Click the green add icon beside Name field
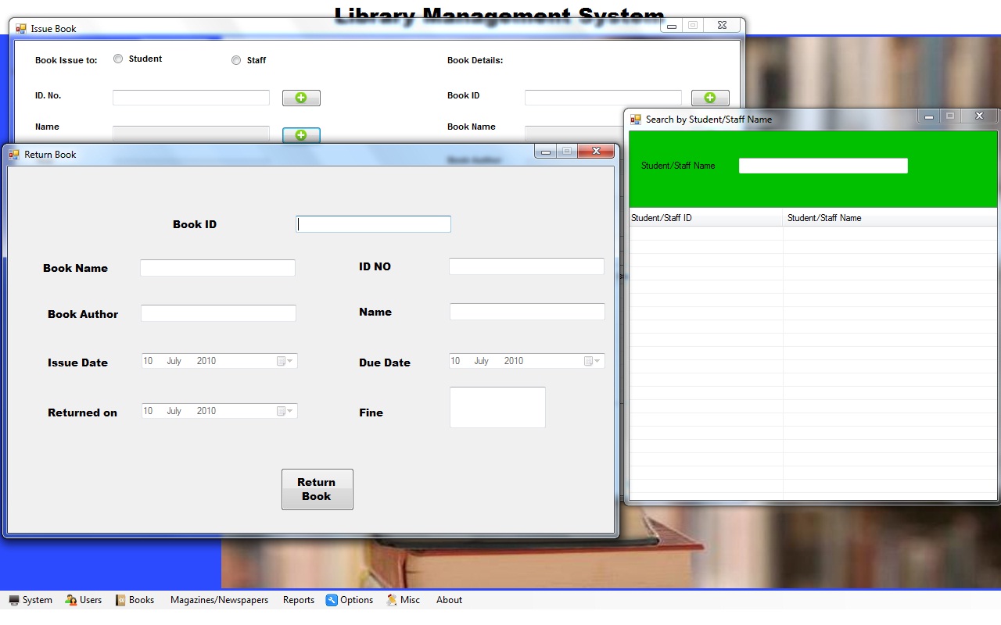The height and width of the screenshot is (625, 1001). click(301, 134)
